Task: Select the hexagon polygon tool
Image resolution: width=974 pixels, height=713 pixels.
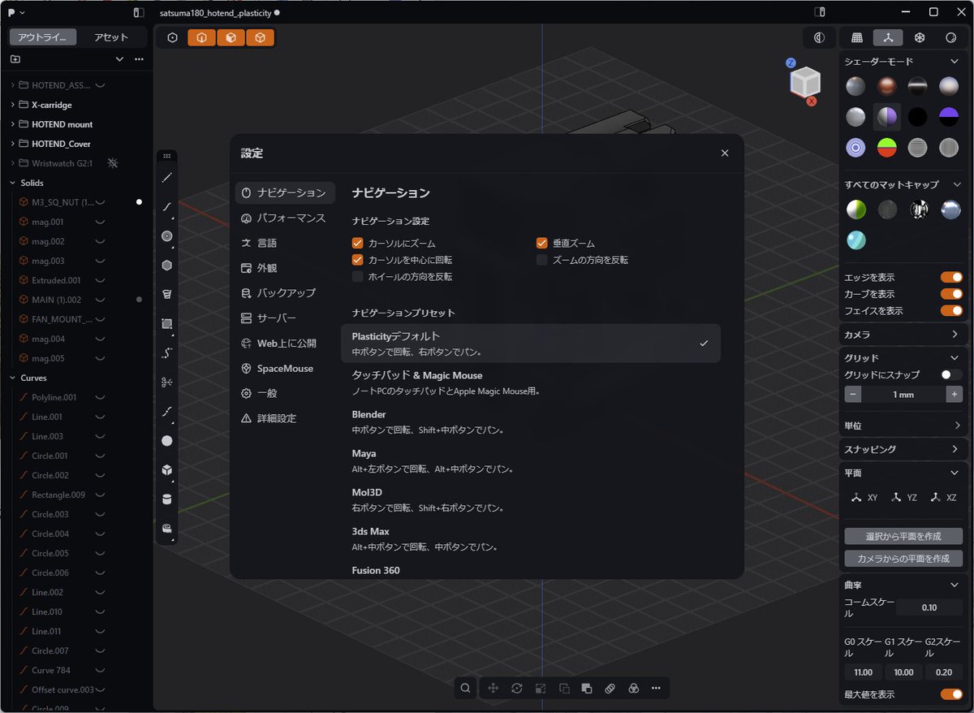Action: pyautogui.click(x=167, y=265)
